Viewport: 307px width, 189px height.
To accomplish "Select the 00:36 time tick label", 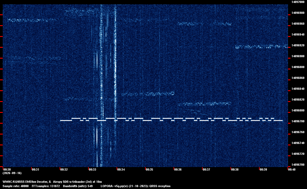I will [x=178, y=169].
